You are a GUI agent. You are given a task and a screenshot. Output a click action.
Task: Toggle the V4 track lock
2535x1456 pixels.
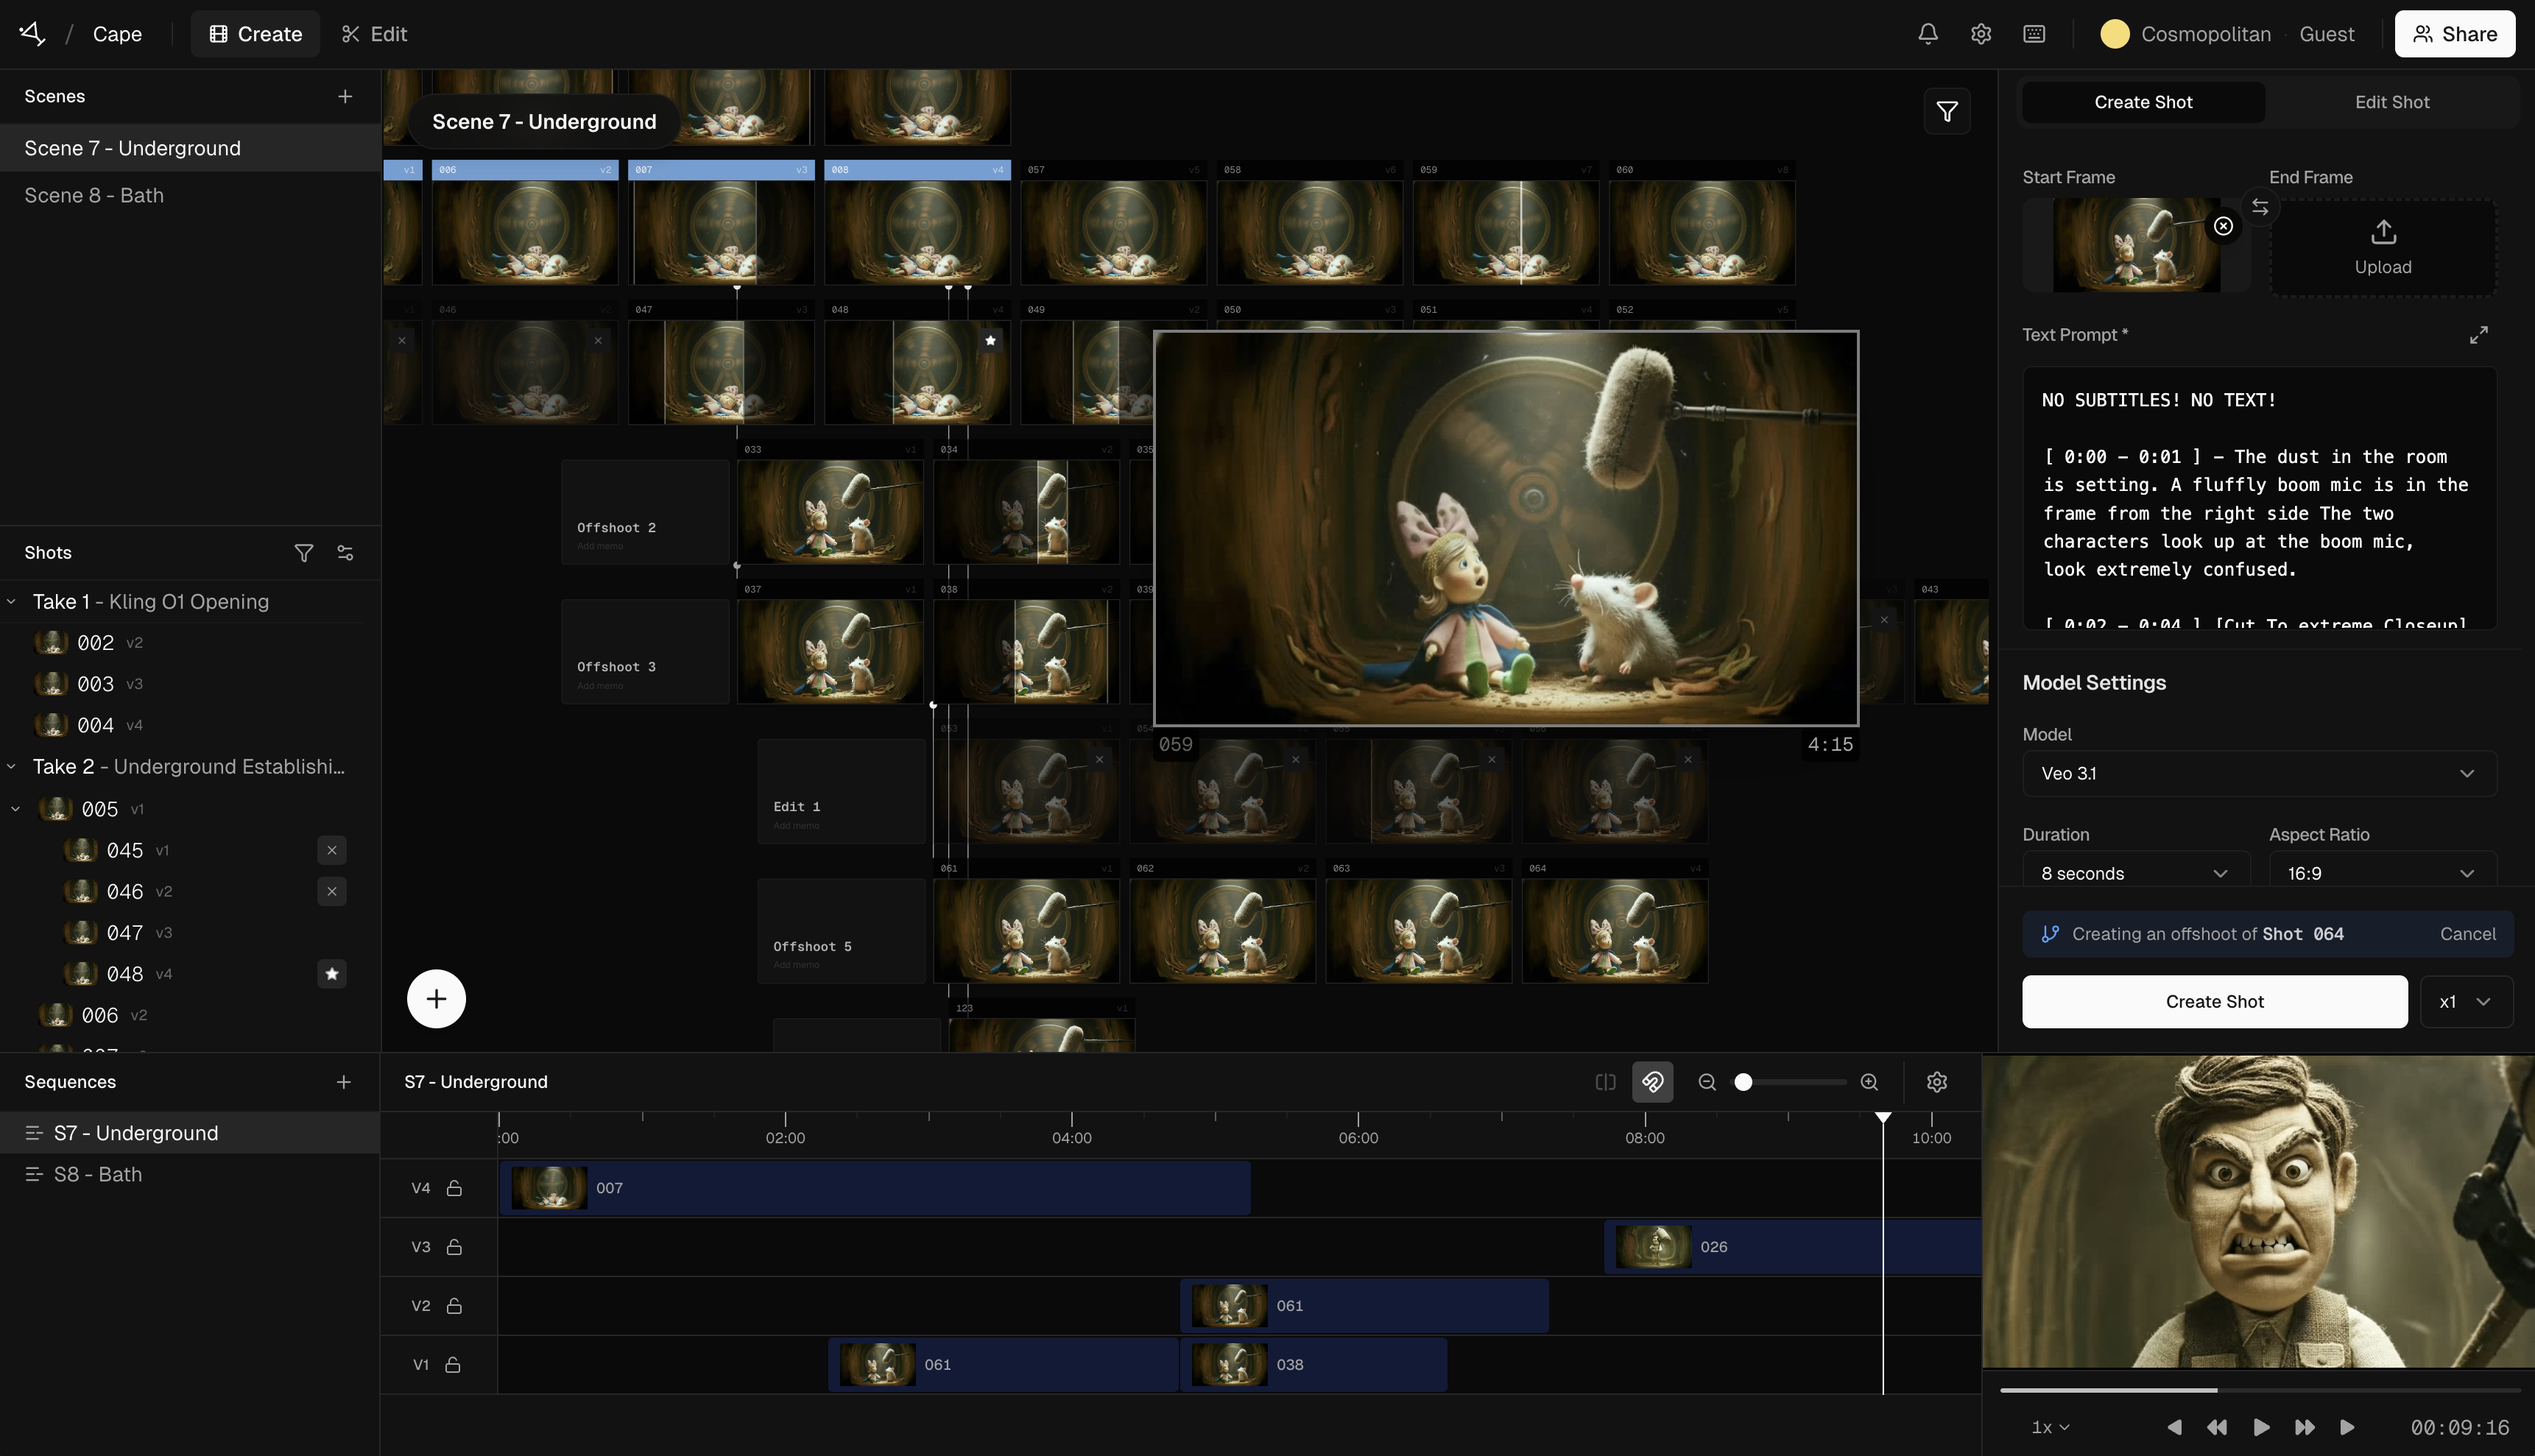pyautogui.click(x=454, y=1188)
